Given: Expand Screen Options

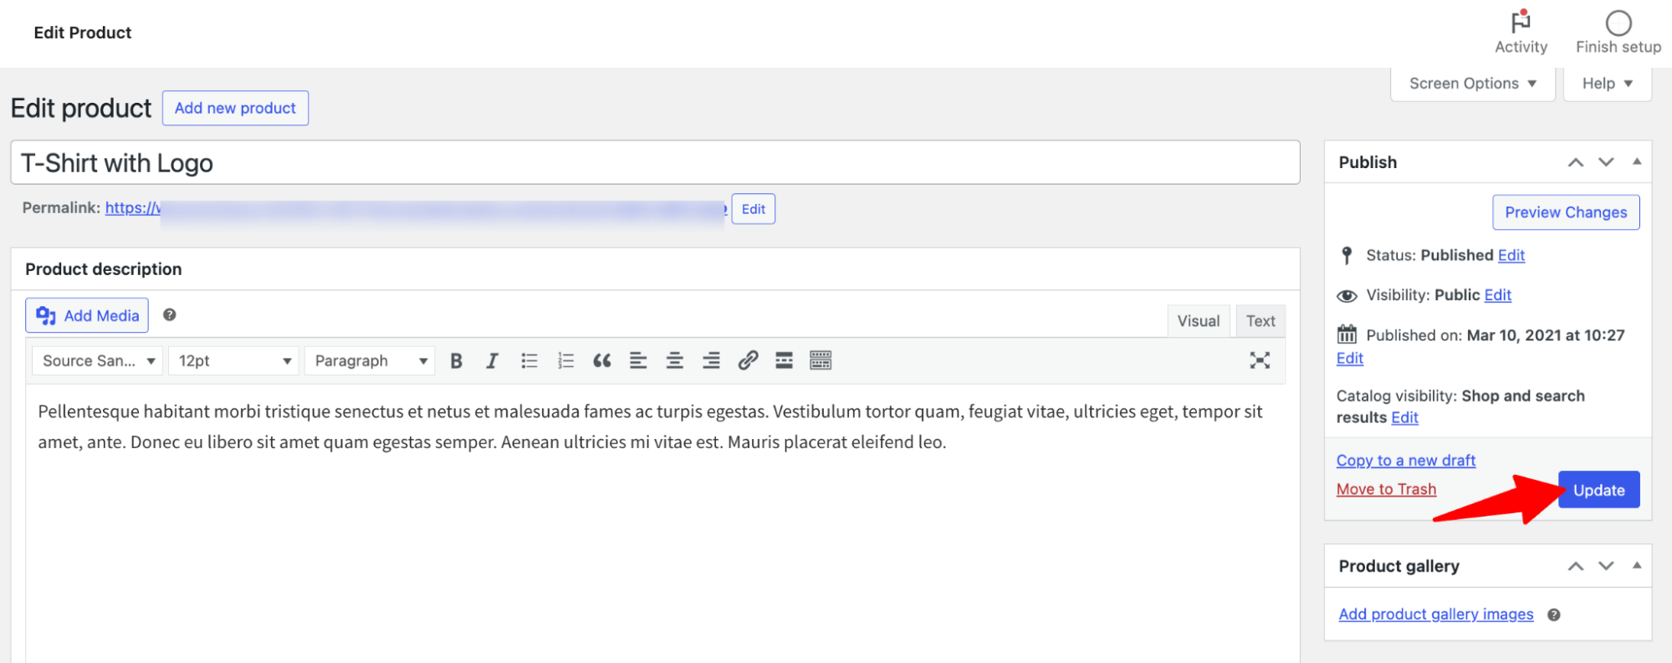Looking at the screenshot, I should (1472, 84).
